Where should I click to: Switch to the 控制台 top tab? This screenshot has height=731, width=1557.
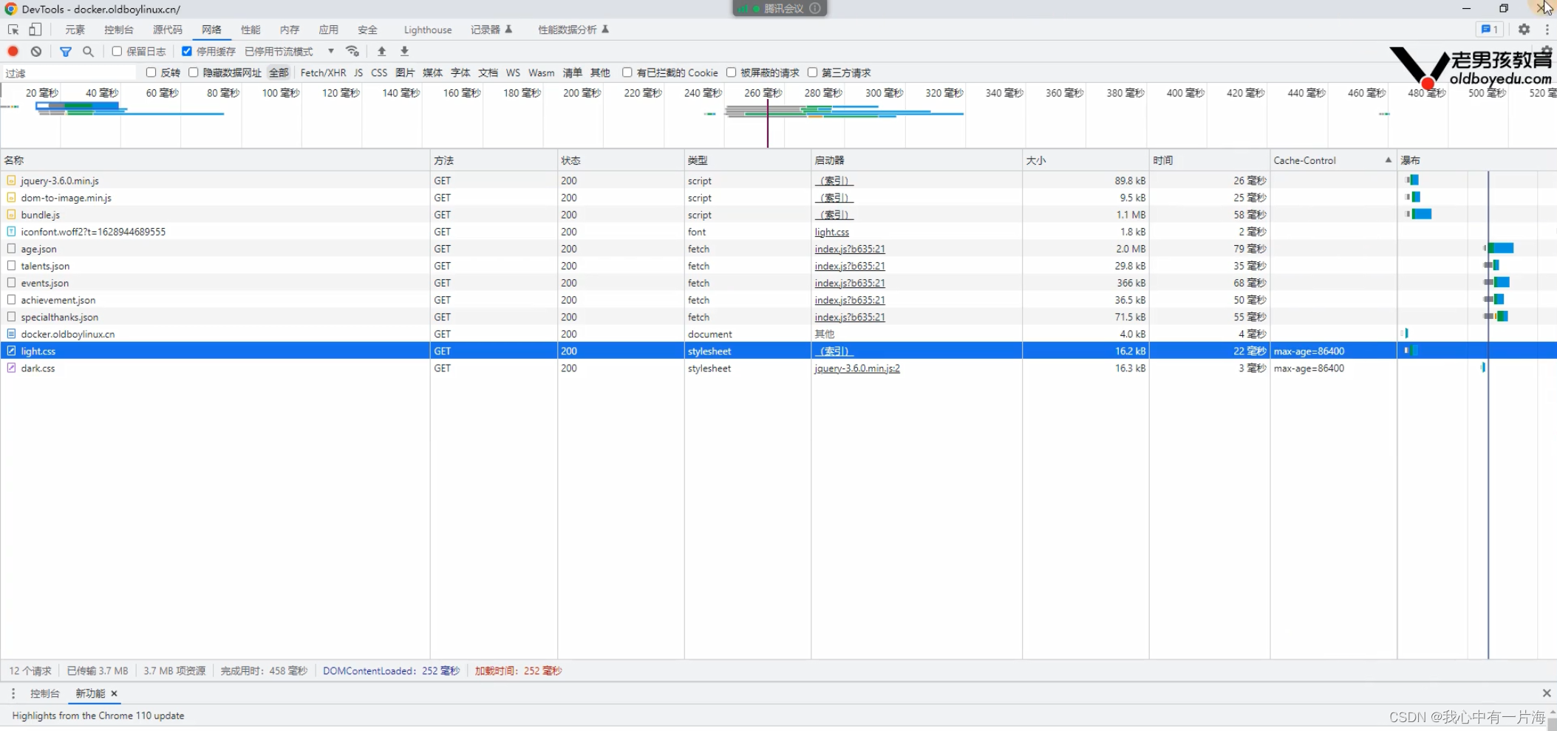click(x=119, y=30)
